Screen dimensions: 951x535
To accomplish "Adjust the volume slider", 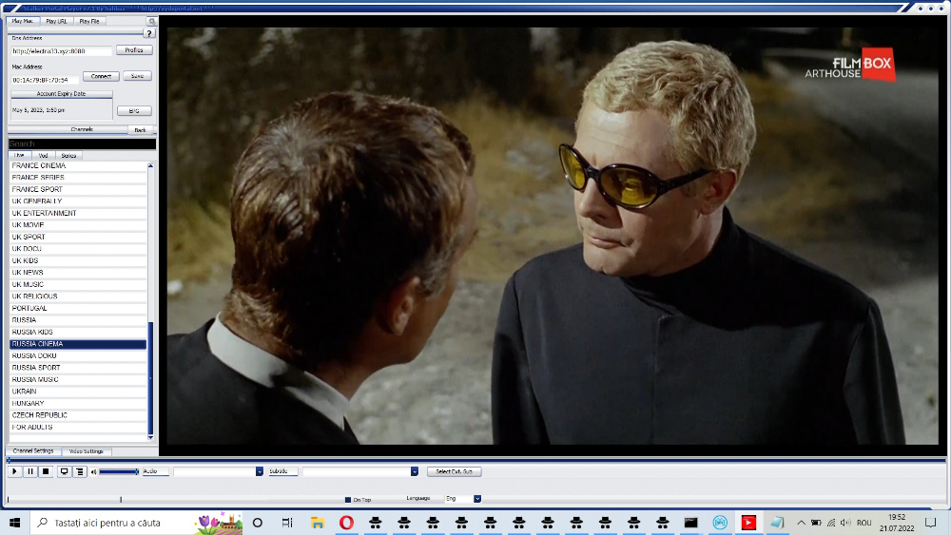I will (119, 471).
